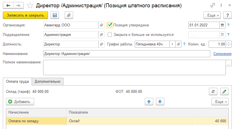The width and height of the screenshot is (236, 129).
Task: Open the calendar picker for date 01.01.2022
Action: coord(222,25)
